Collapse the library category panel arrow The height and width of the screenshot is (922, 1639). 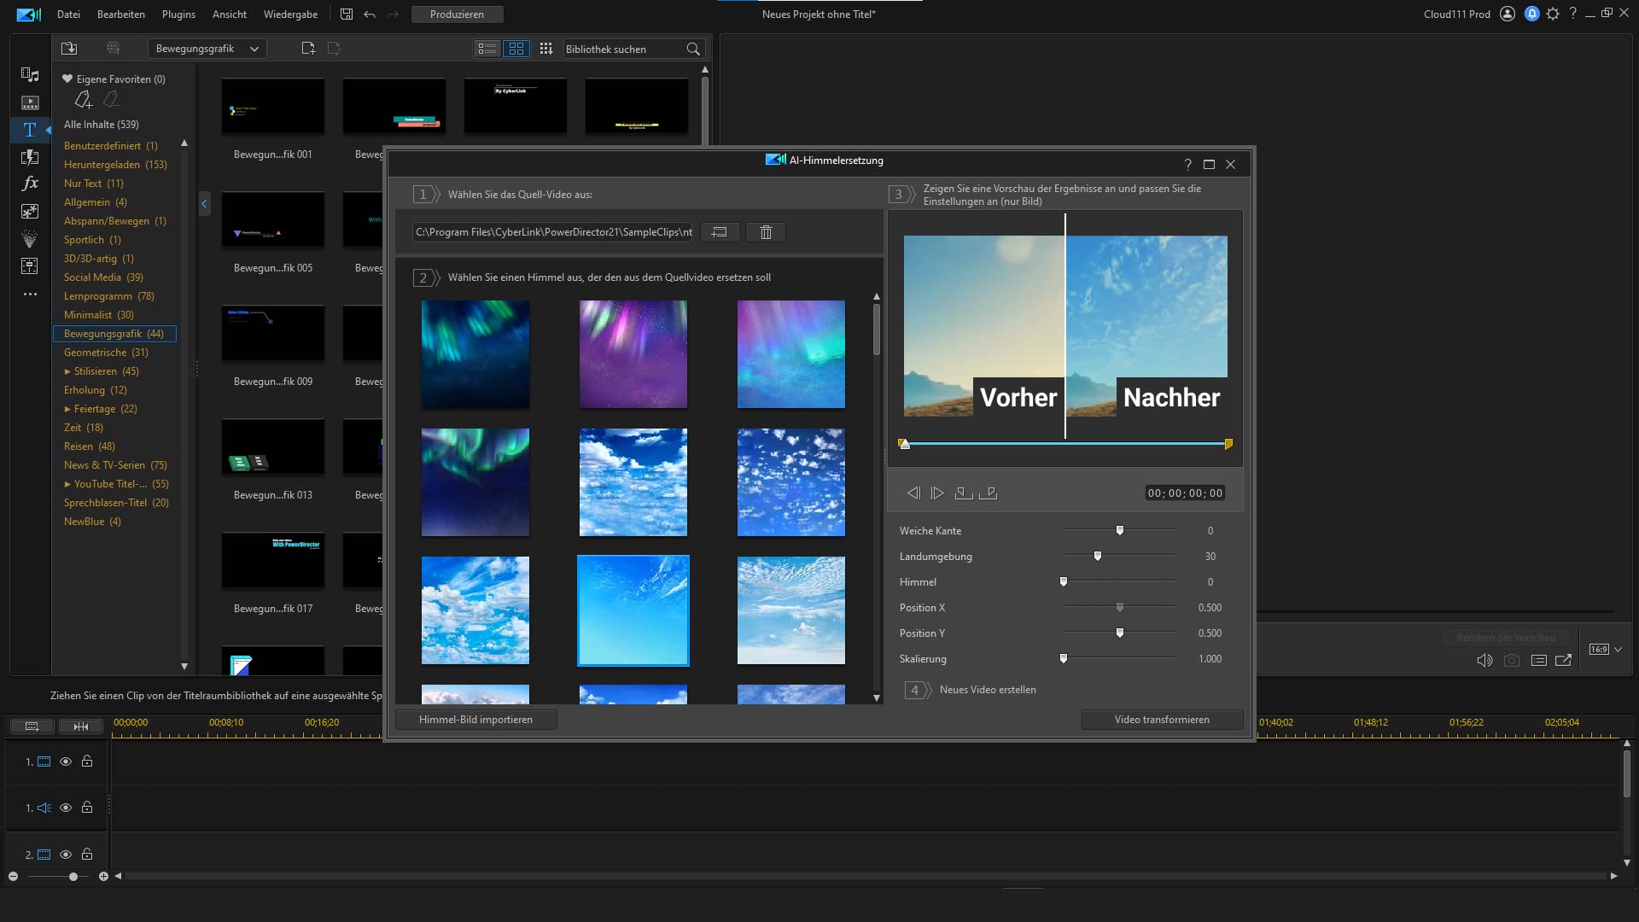[204, 204]
